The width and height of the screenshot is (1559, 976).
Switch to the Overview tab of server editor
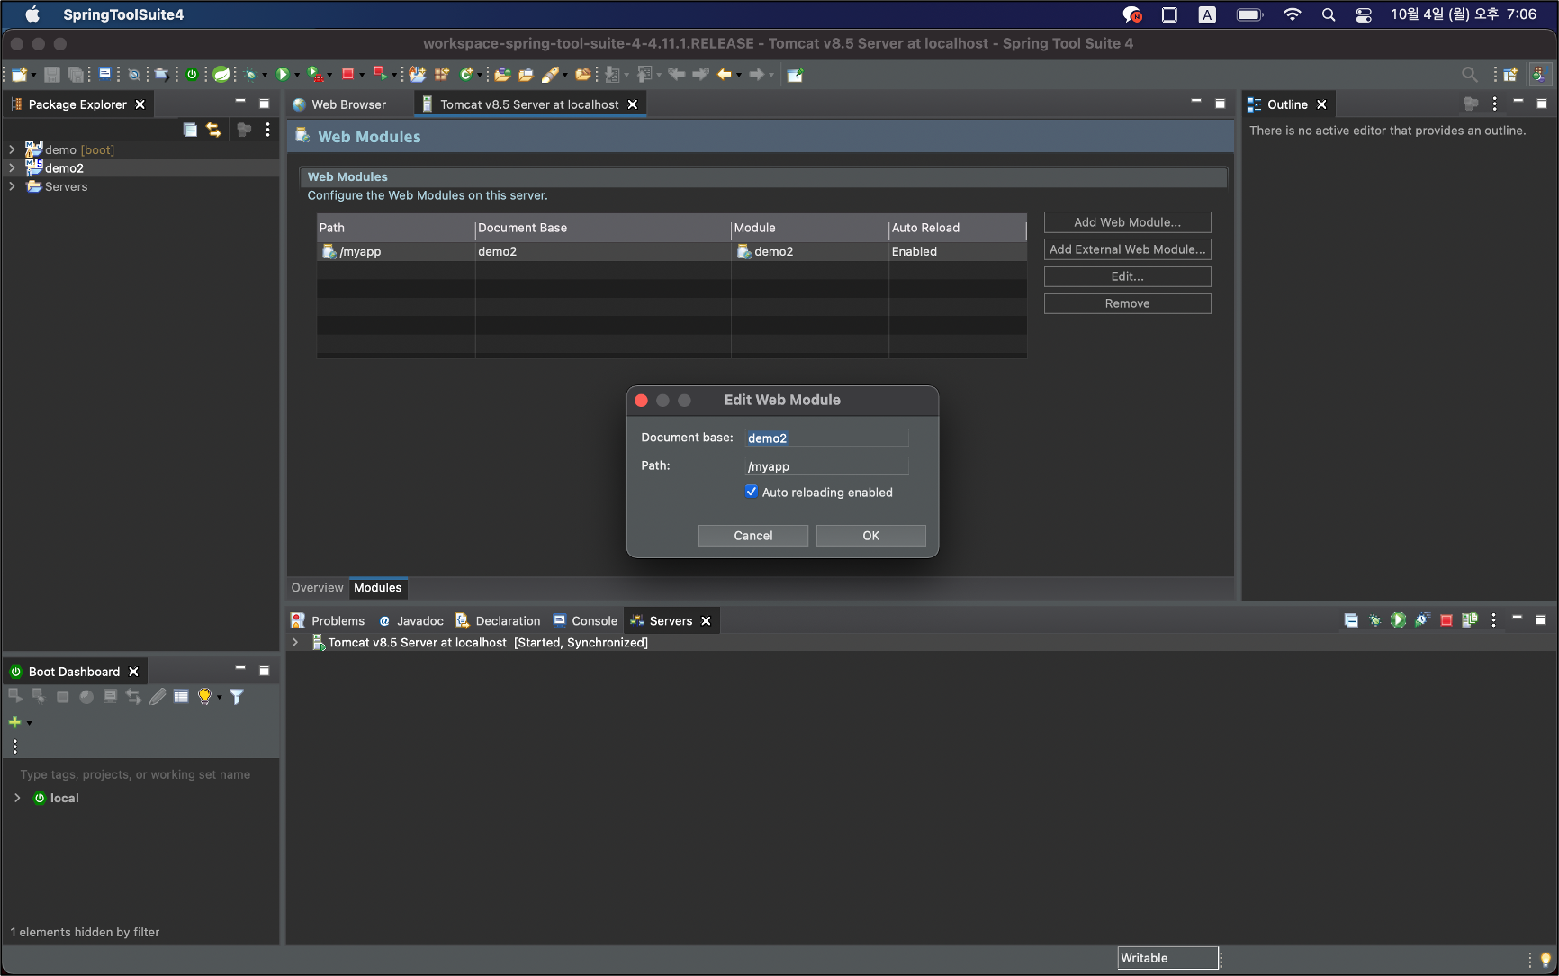(x=317, y=587)
